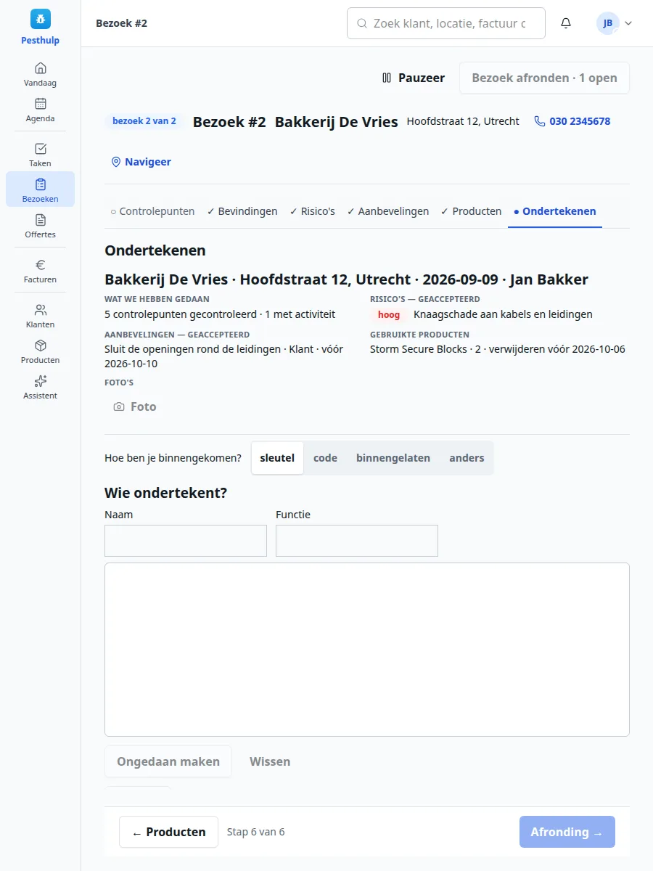
Task: Open Offertes in the sidebar
Action: point(40,226)
